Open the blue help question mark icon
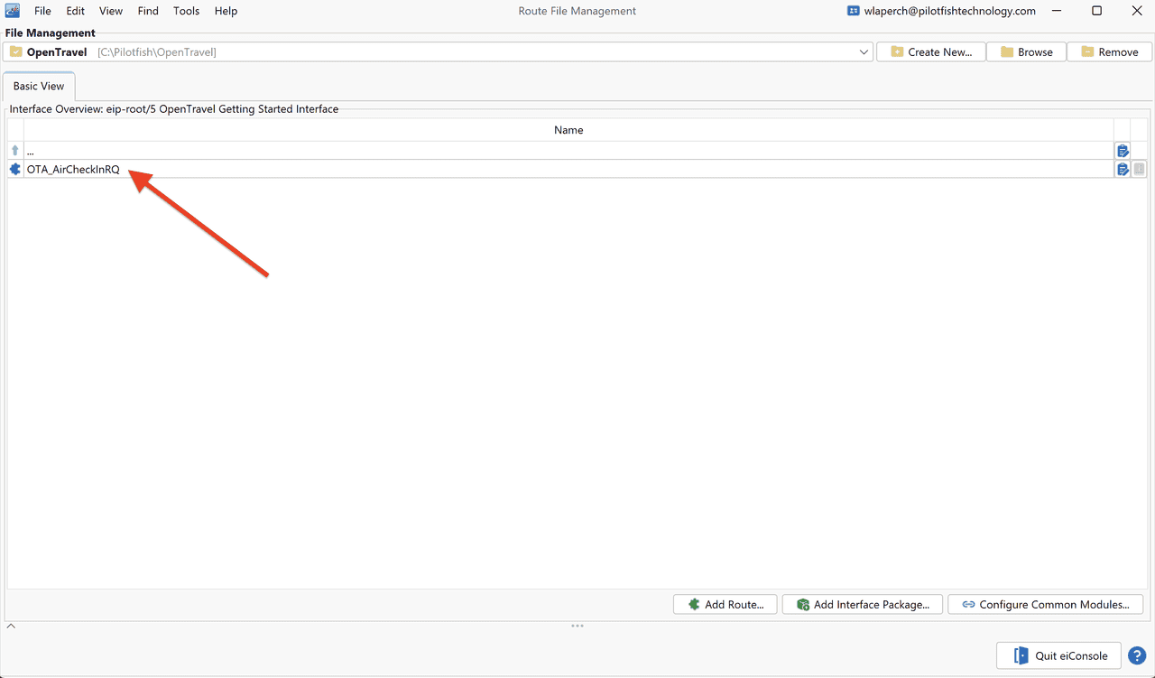The image size is (1155, 678). (1137, 655)
